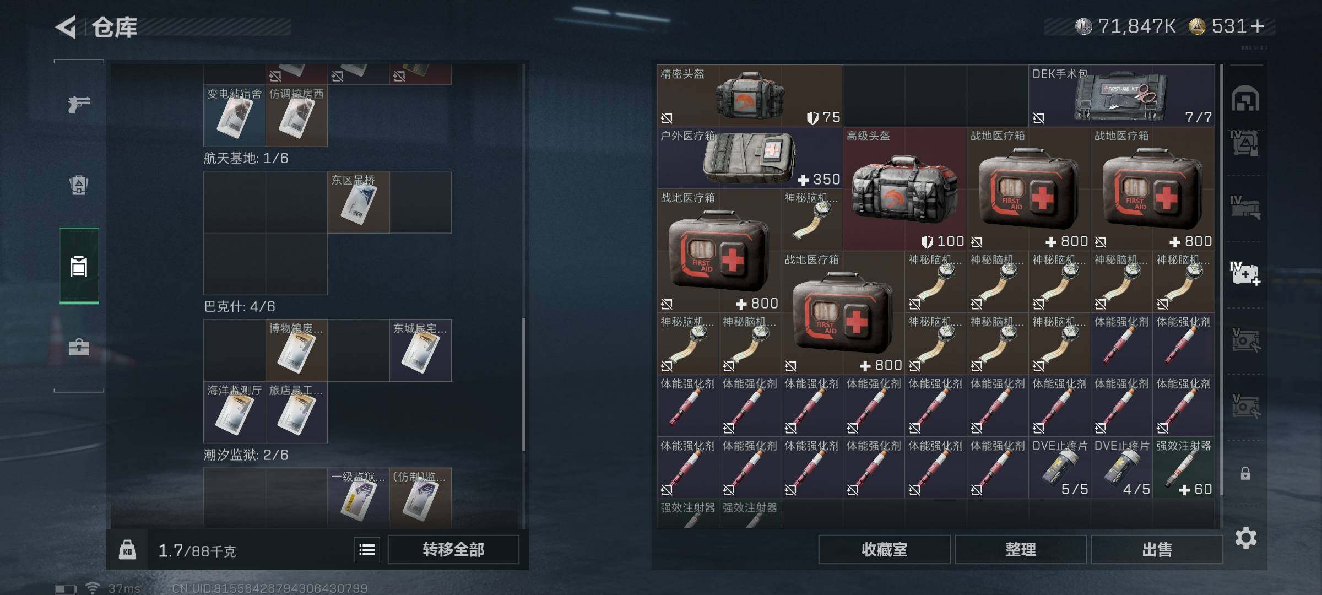
Task: Click 整理 to sort the warehouse
Action: pos(1021,549)
